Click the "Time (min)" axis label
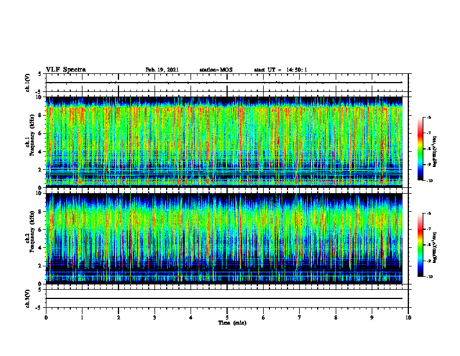The height and width of the screenshot is (356, 460). click(x=232, y=323)
